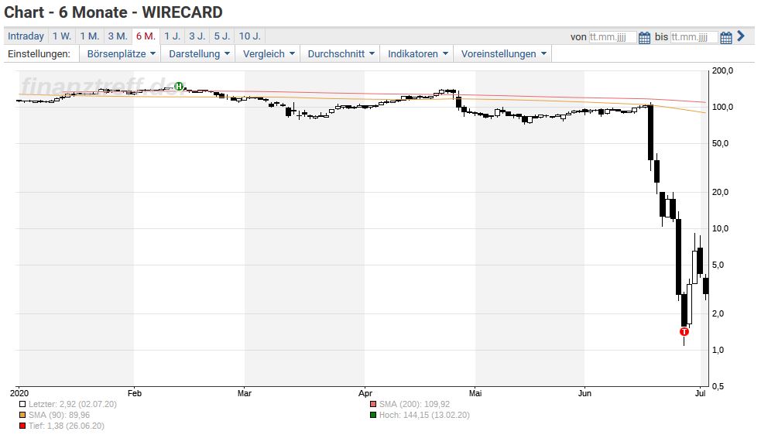Click the red Tief legend swatch
The image size is (761, 445).
coord(22,426)
